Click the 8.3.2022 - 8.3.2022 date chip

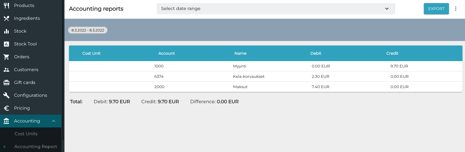point(88,30)
